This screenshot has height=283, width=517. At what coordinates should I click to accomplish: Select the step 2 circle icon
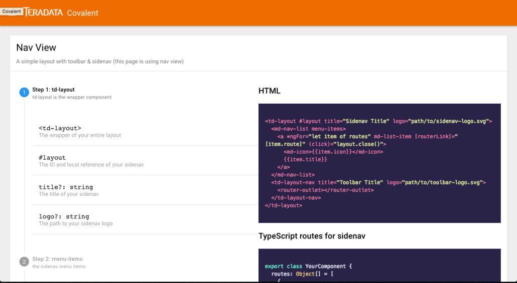[x=24, y=262]
